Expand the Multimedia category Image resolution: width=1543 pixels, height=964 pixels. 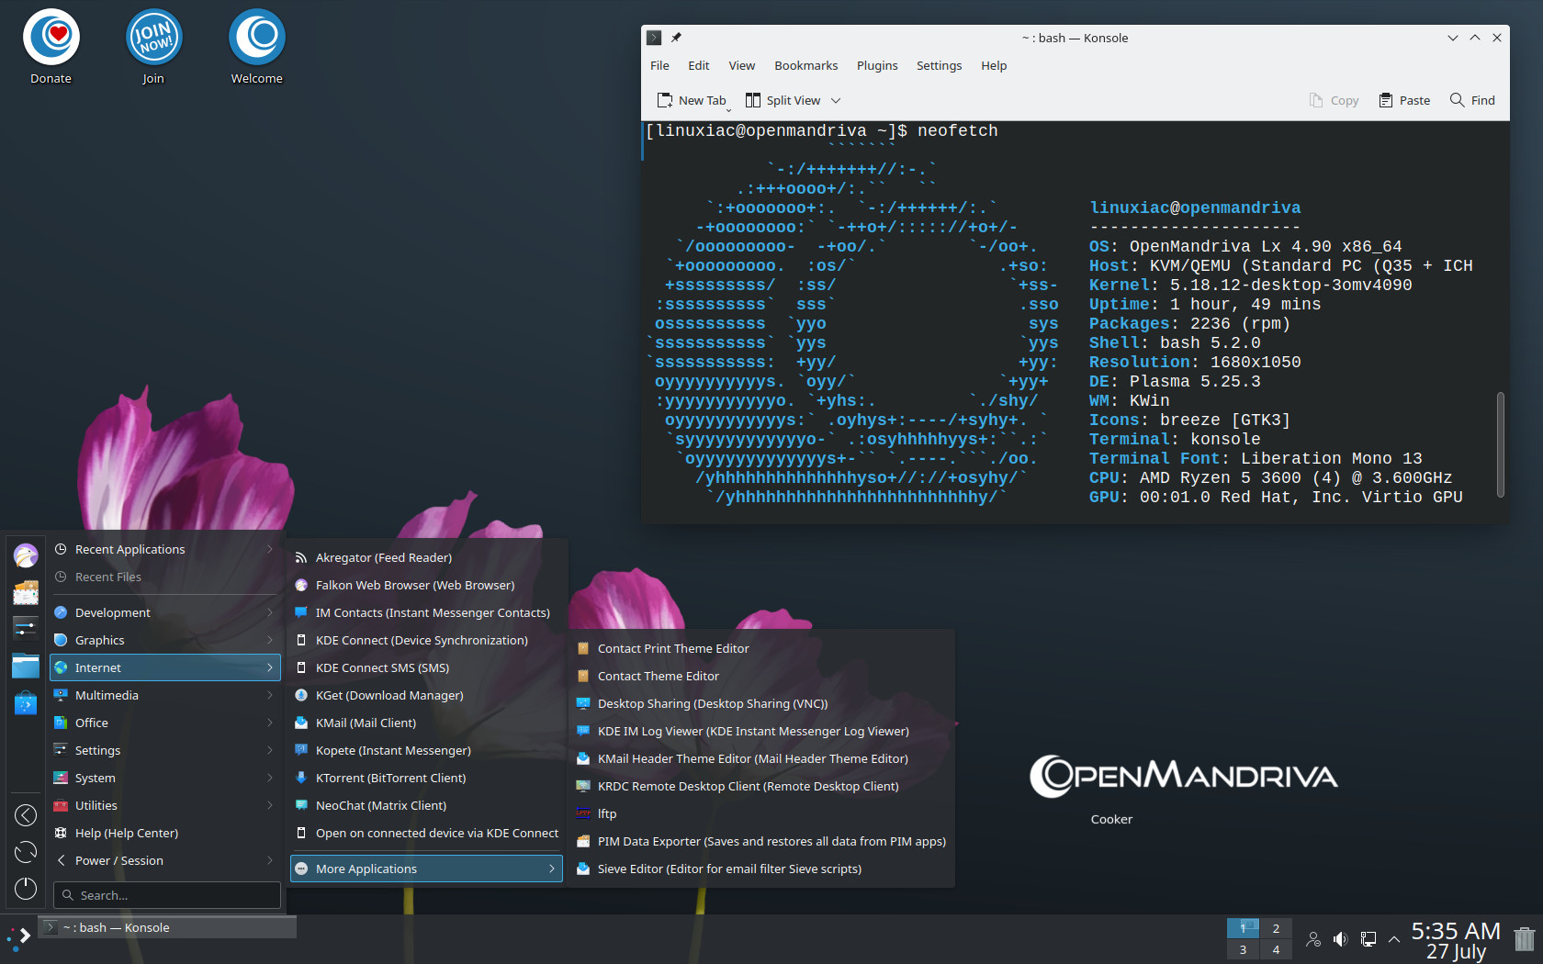point(164,695)
